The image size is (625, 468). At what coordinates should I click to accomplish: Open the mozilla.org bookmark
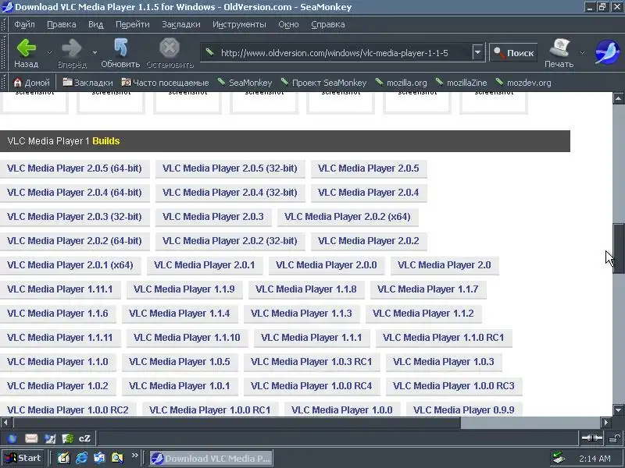(401, 83)
